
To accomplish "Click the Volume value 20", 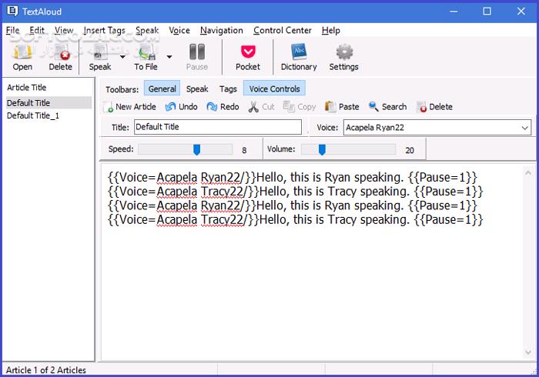I will pos(410,150).
